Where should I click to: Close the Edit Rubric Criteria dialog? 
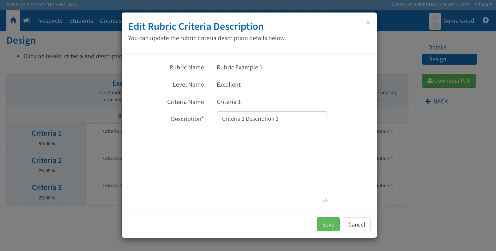[368, 23]
